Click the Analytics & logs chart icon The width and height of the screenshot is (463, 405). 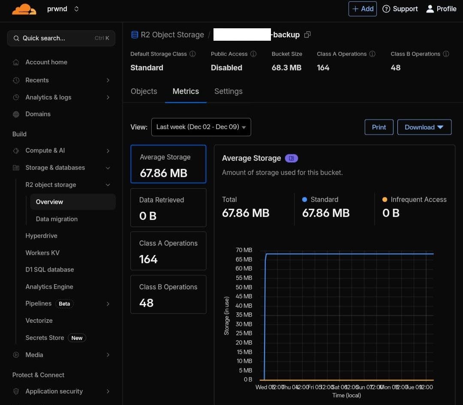tap(16, 97)
